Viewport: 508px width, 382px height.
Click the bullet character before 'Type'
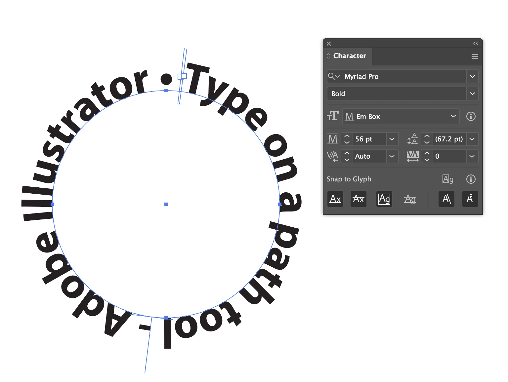coord(166,79)
